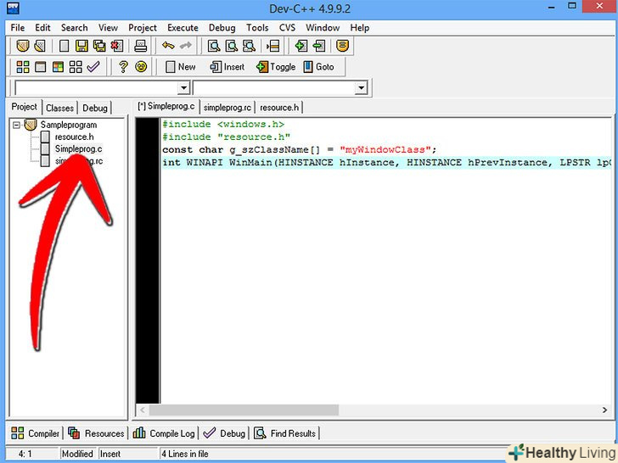Open the Debug bottom tab
The height and width of the screenshot is (463, 618).
(224, 433)
